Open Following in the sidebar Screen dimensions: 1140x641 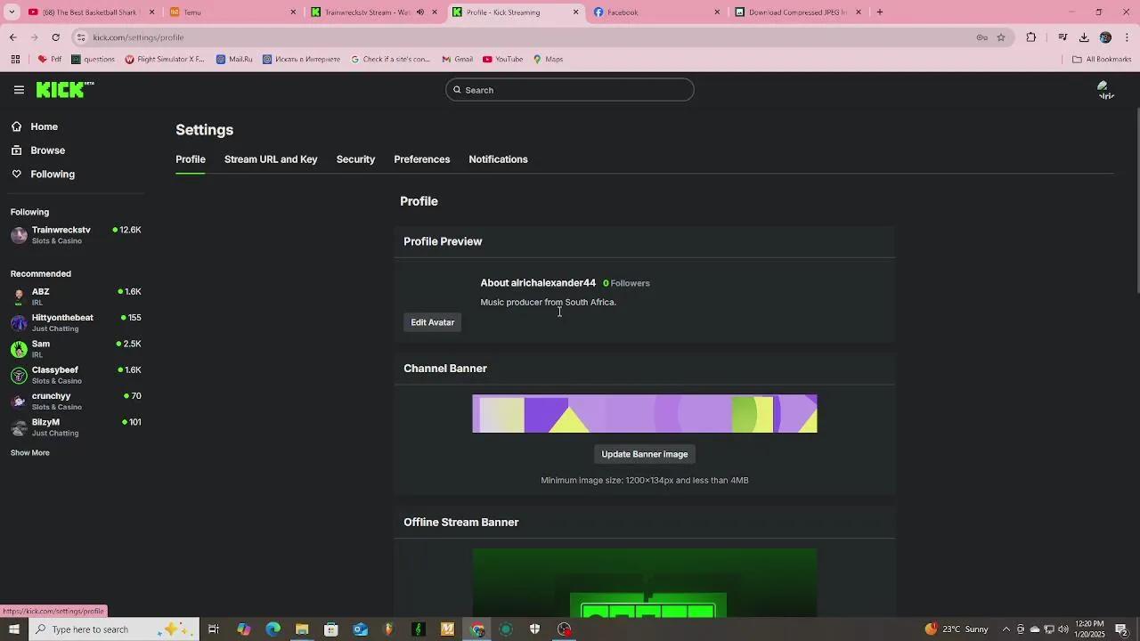[53, 174]
